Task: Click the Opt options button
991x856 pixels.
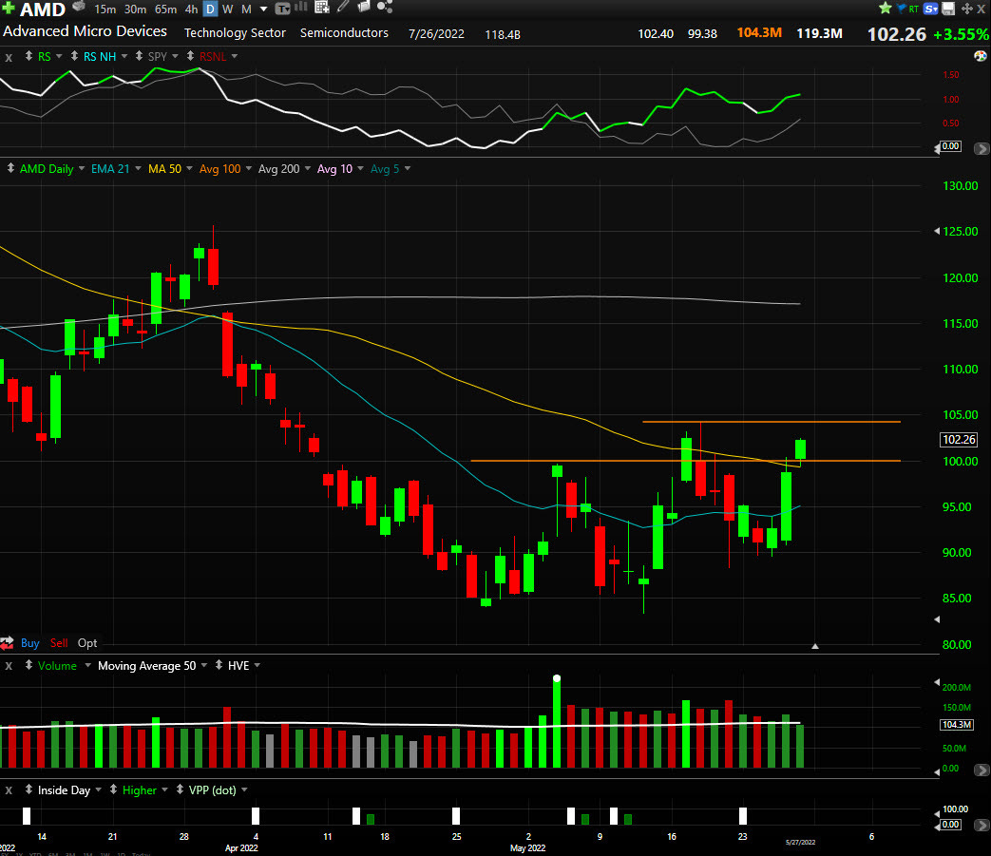Action: pos(87,643)
